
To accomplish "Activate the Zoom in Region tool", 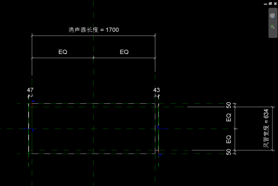I will point(273,27).
